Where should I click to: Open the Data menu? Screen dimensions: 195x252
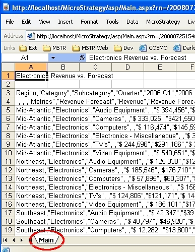pos(133,22)
